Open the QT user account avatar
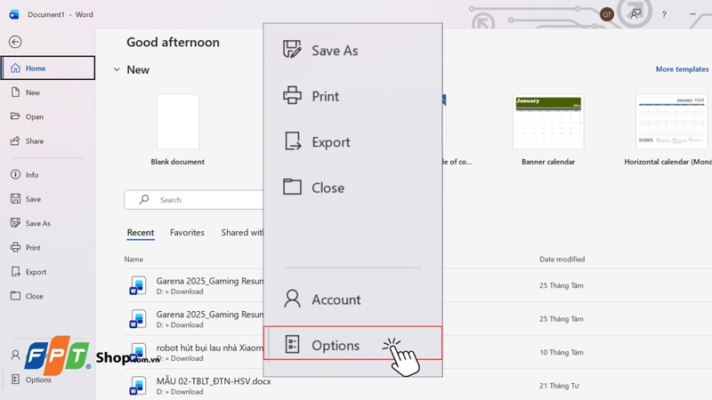 tap(607, 14)
